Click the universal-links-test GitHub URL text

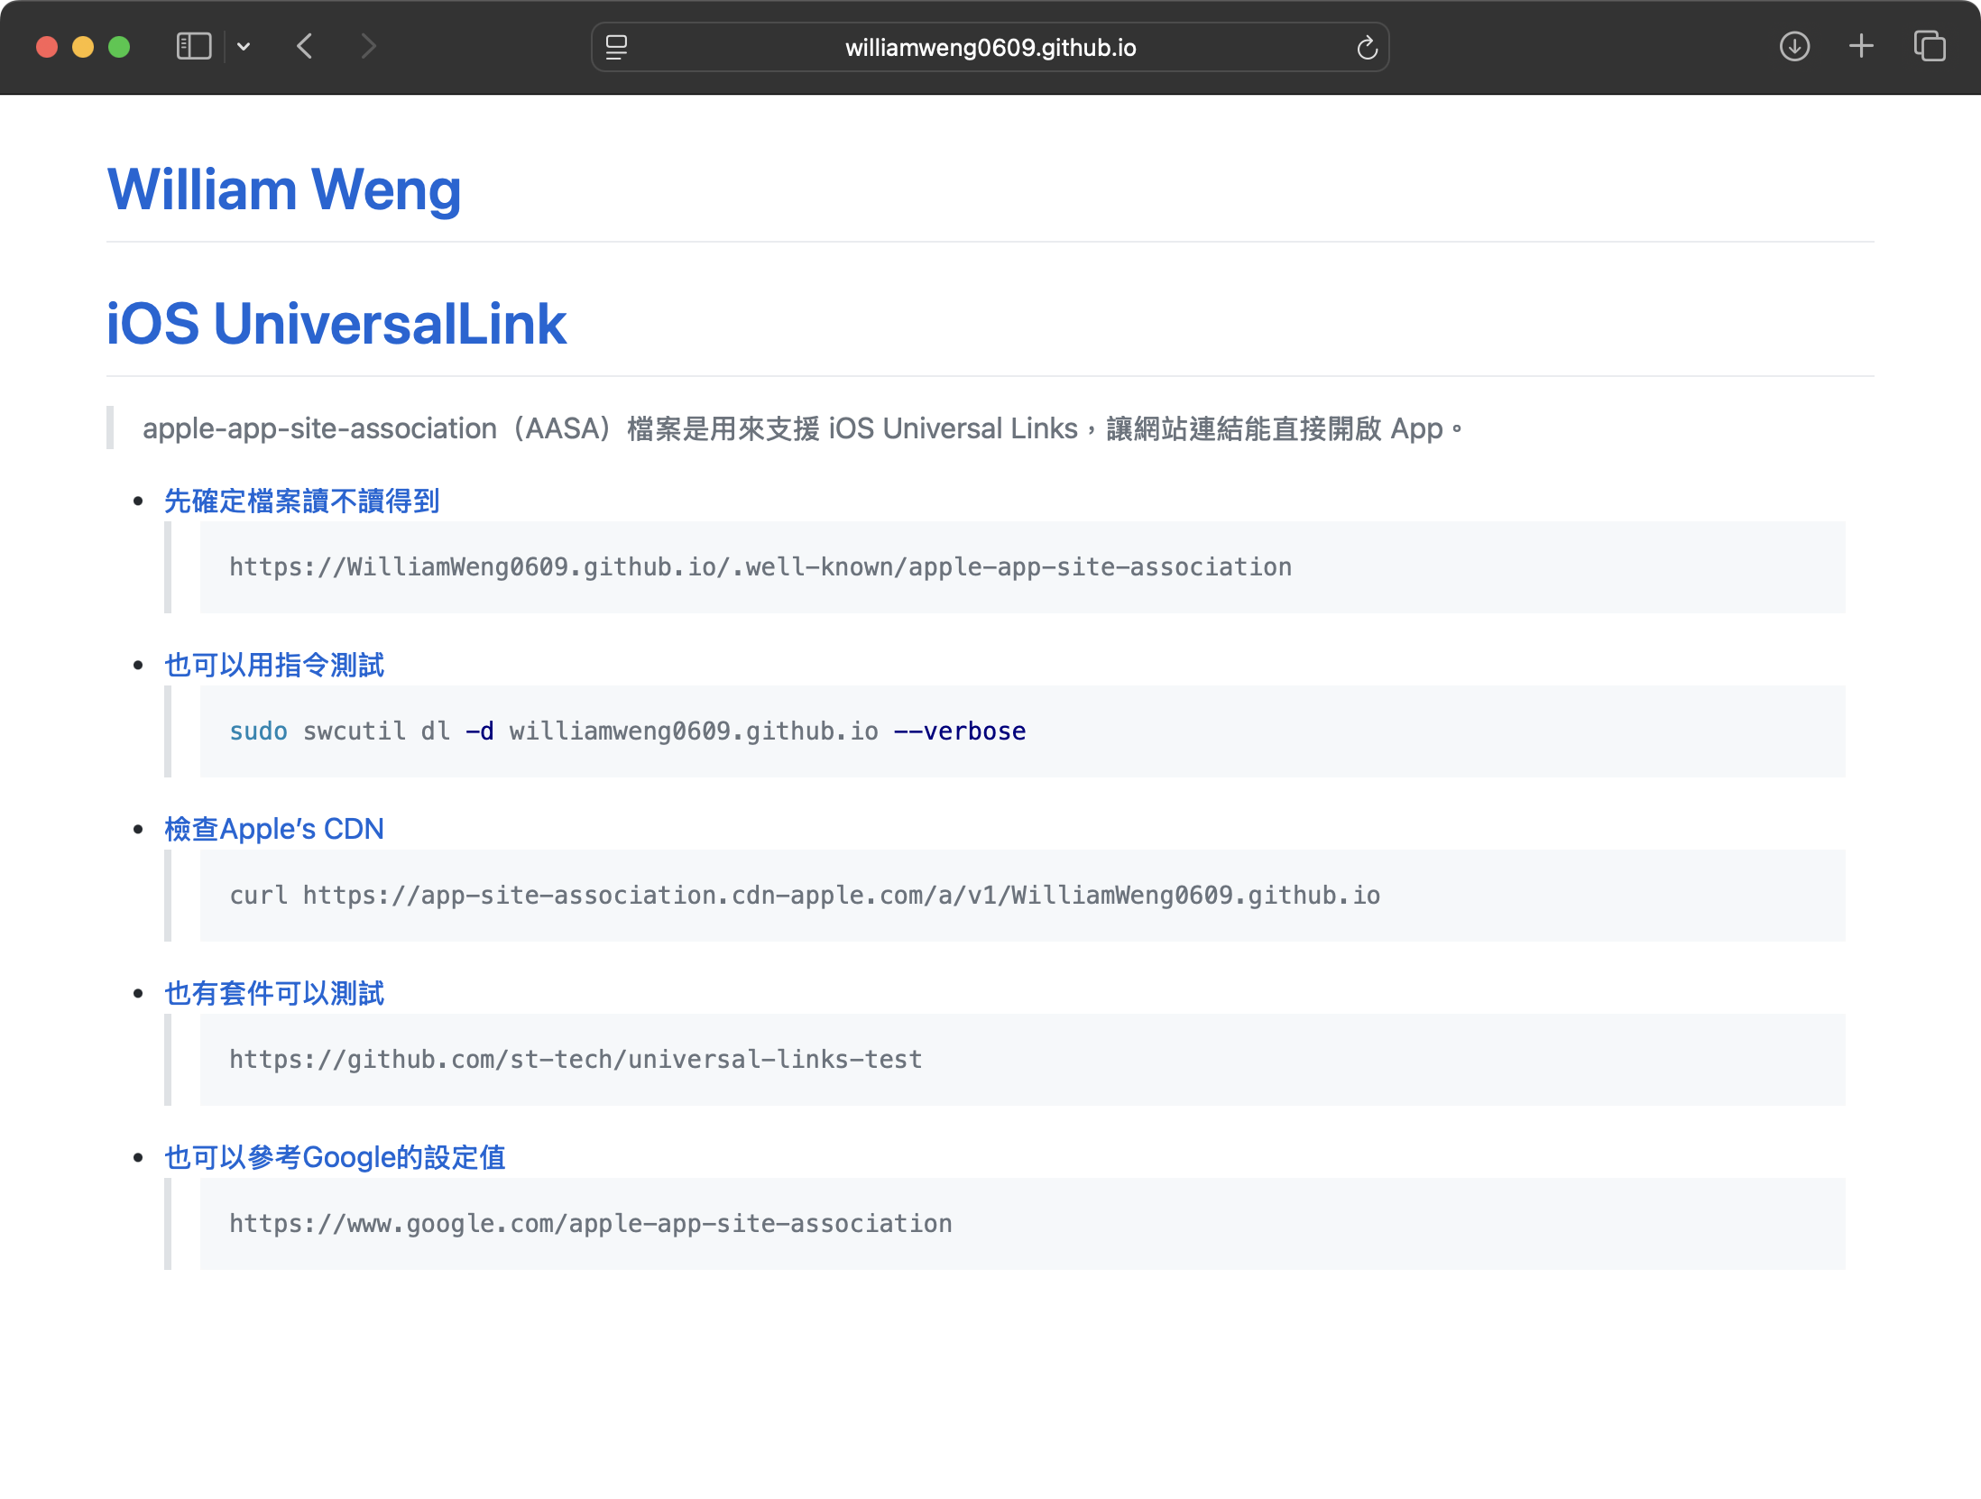tap(576, 1060)
